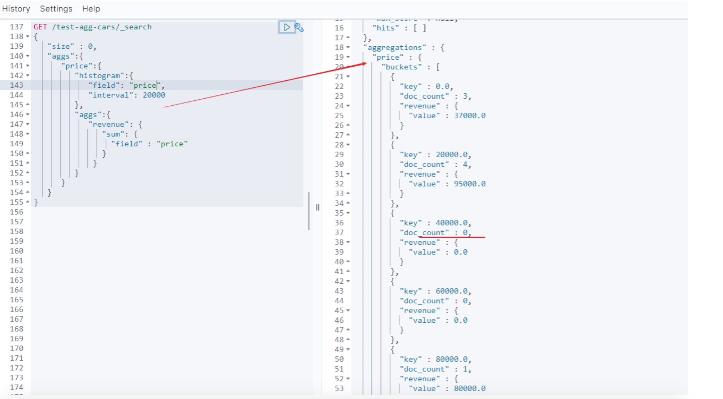Collapse the bucket starting at response line 42
The height and width of the screenshot is (399, 723).
point(348,281)
